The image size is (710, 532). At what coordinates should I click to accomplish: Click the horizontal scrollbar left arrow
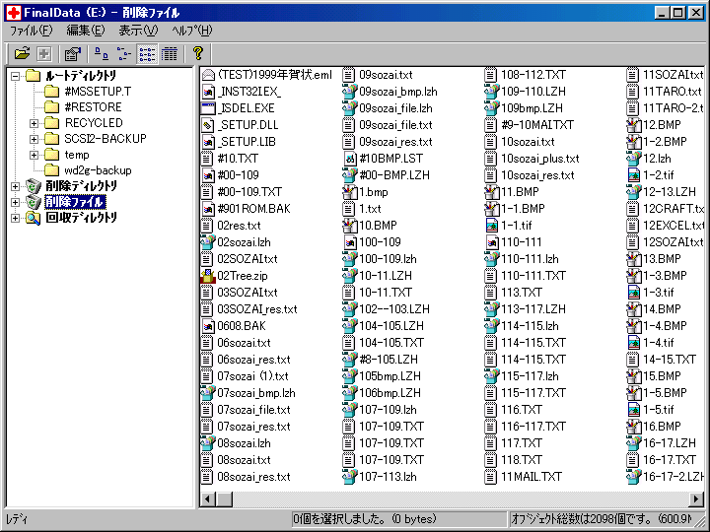click(208, 499)
